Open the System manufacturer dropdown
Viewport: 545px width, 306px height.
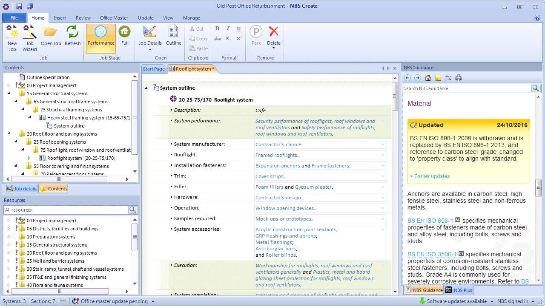click(x=383, y=144)
